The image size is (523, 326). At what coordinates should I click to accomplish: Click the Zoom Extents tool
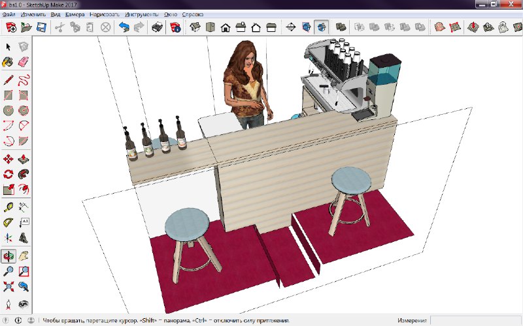point(8,287)
